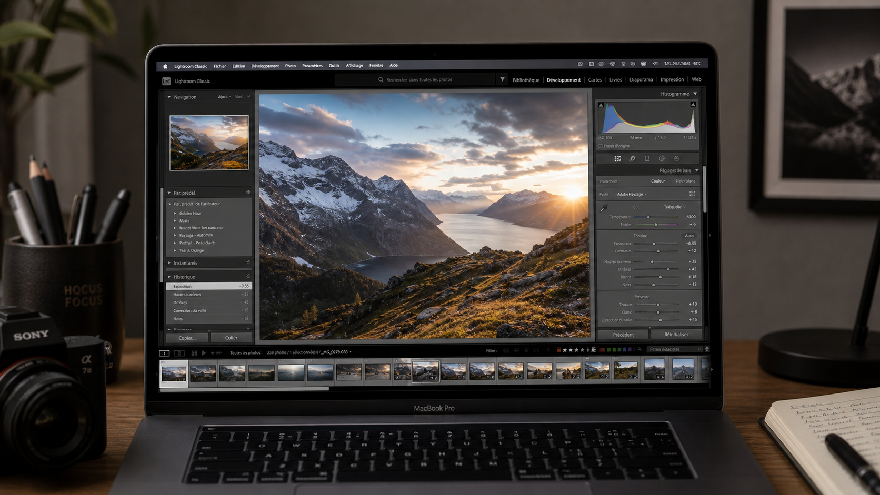This screenshot has width=880, height=495.
Task: Click the search field Rechercher dans Toutes les photos
Action: tap(415, 80)
